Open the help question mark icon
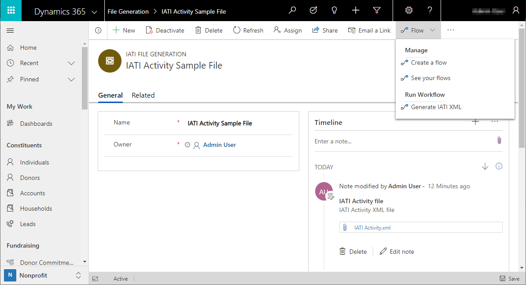The image size is (526, 285). tap(430, 11)
